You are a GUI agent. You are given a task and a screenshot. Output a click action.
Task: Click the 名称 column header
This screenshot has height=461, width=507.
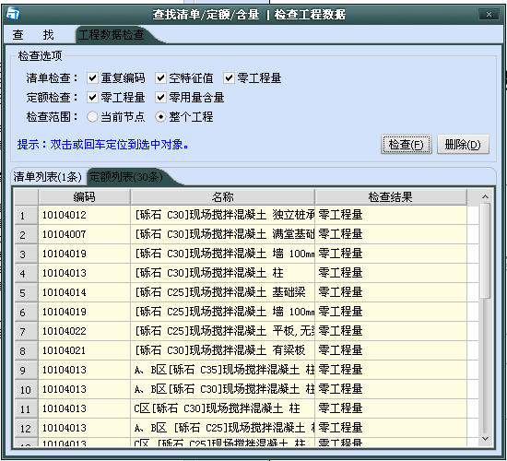pyautogui.click(x=222, y=196)
